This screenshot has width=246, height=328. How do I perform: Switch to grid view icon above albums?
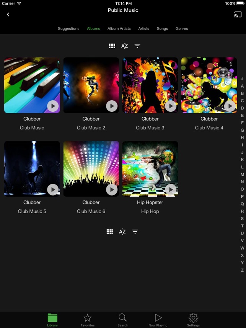tap(112, 46)
